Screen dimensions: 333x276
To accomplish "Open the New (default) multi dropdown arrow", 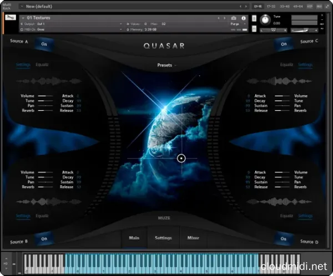I will click(x=22, y=6).
